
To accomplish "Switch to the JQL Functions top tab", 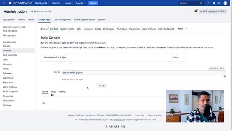I will pos(149,29).
